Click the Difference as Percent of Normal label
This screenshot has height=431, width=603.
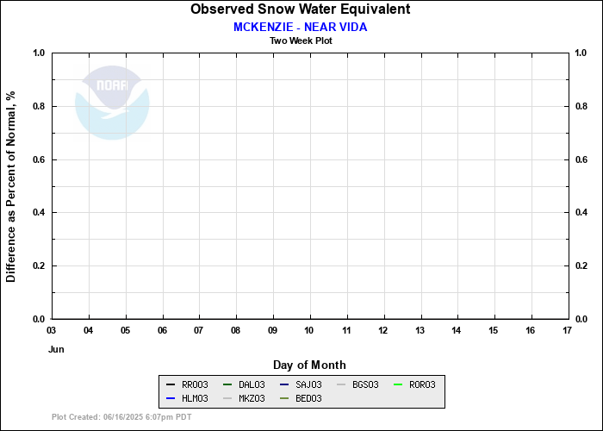pyautogui.click(x=10, y=186)
